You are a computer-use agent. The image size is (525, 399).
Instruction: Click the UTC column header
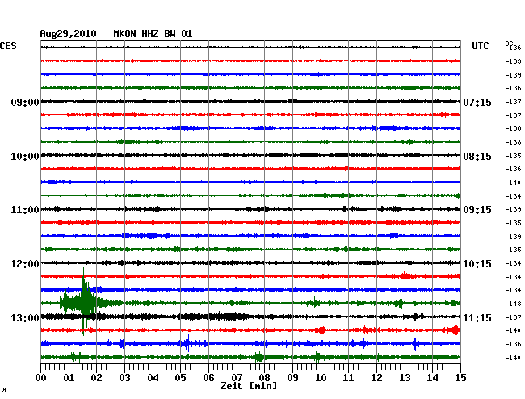click(481, 46)
